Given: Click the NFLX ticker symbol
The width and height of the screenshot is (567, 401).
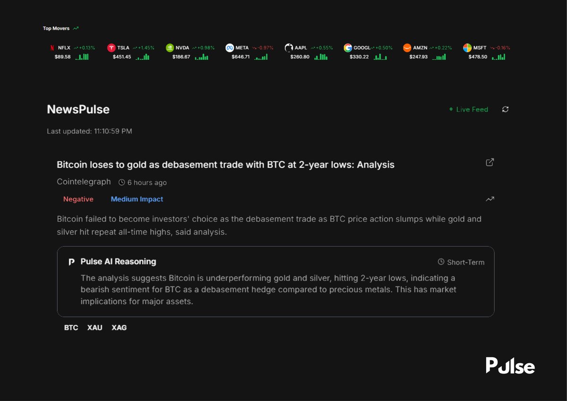Looking at the screenshot, I should 64,48.
